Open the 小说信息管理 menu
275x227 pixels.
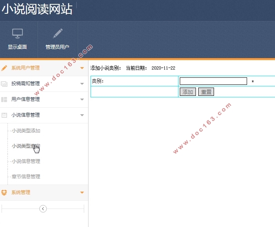coord(44,115)
